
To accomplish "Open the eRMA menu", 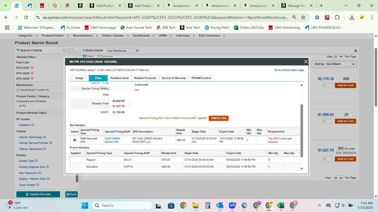I will coord(165,36).
